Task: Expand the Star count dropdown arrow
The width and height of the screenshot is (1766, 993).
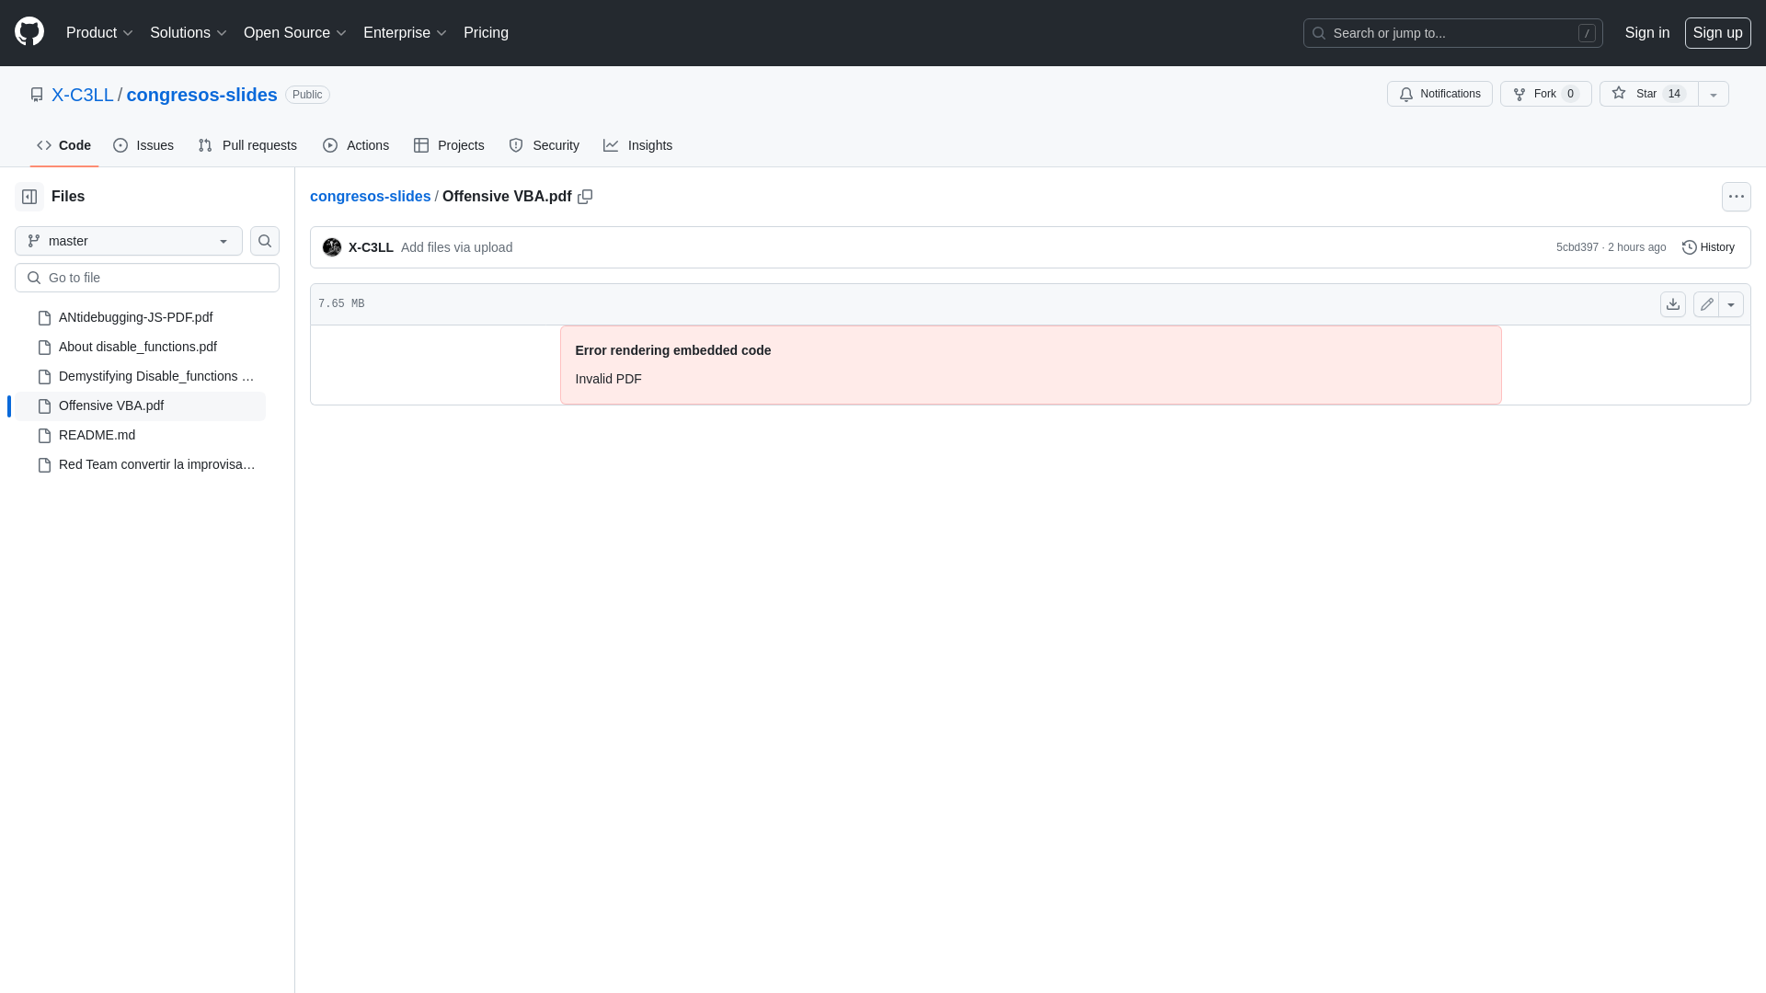Action: pos(1713,94)
